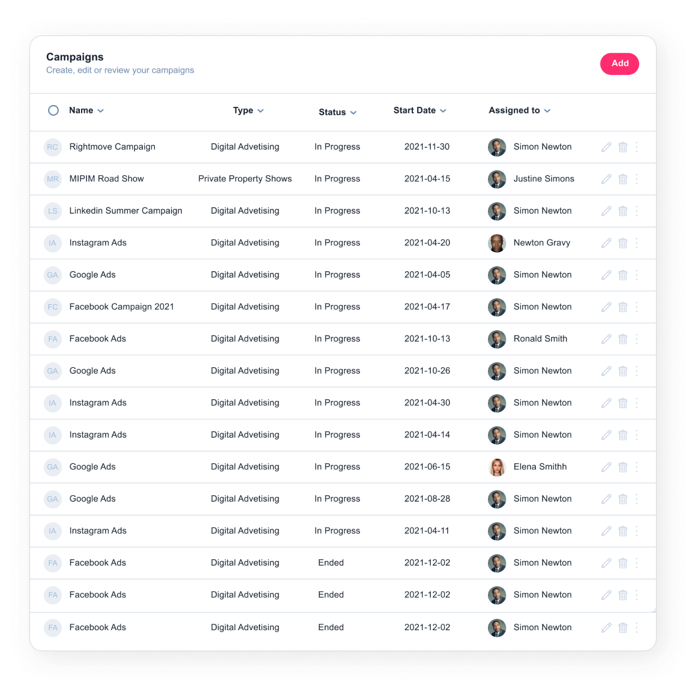Open the Linkedin Summer Campaign entry
This screenshot has height=686, width=686.
tap(126, 211)
